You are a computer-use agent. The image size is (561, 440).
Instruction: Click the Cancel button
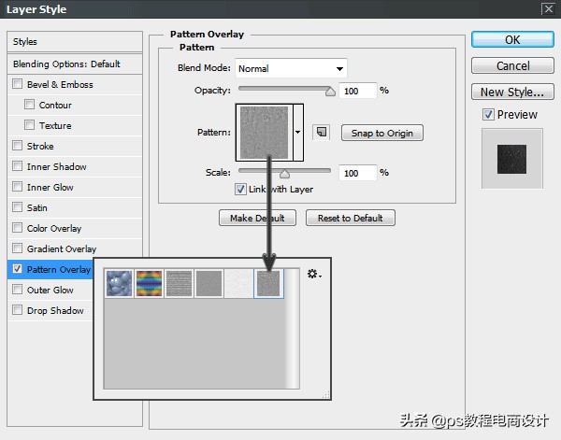click(512, 65)
